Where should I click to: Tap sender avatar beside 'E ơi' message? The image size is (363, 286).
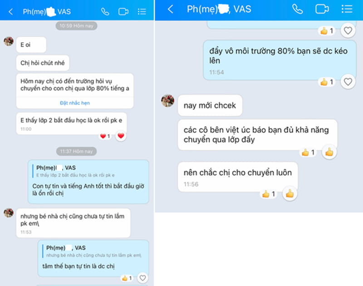click(x=9, y=41)
